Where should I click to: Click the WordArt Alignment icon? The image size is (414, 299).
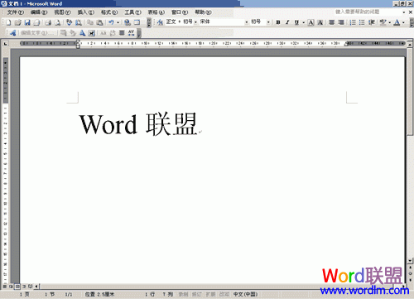[122, 33]
